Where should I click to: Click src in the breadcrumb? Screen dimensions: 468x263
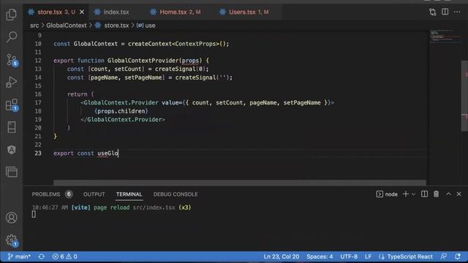pos(34,26)
